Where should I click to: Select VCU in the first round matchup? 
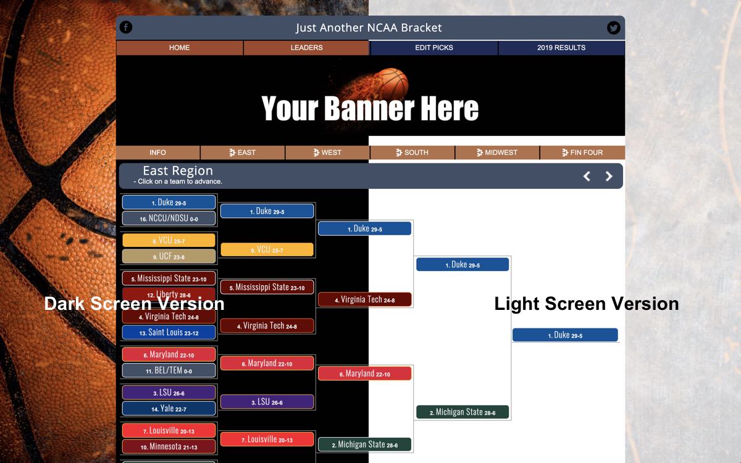click(x=169, y=240)
